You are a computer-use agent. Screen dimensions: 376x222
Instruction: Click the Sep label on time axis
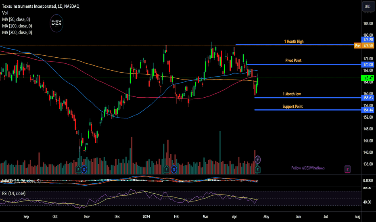26,216
